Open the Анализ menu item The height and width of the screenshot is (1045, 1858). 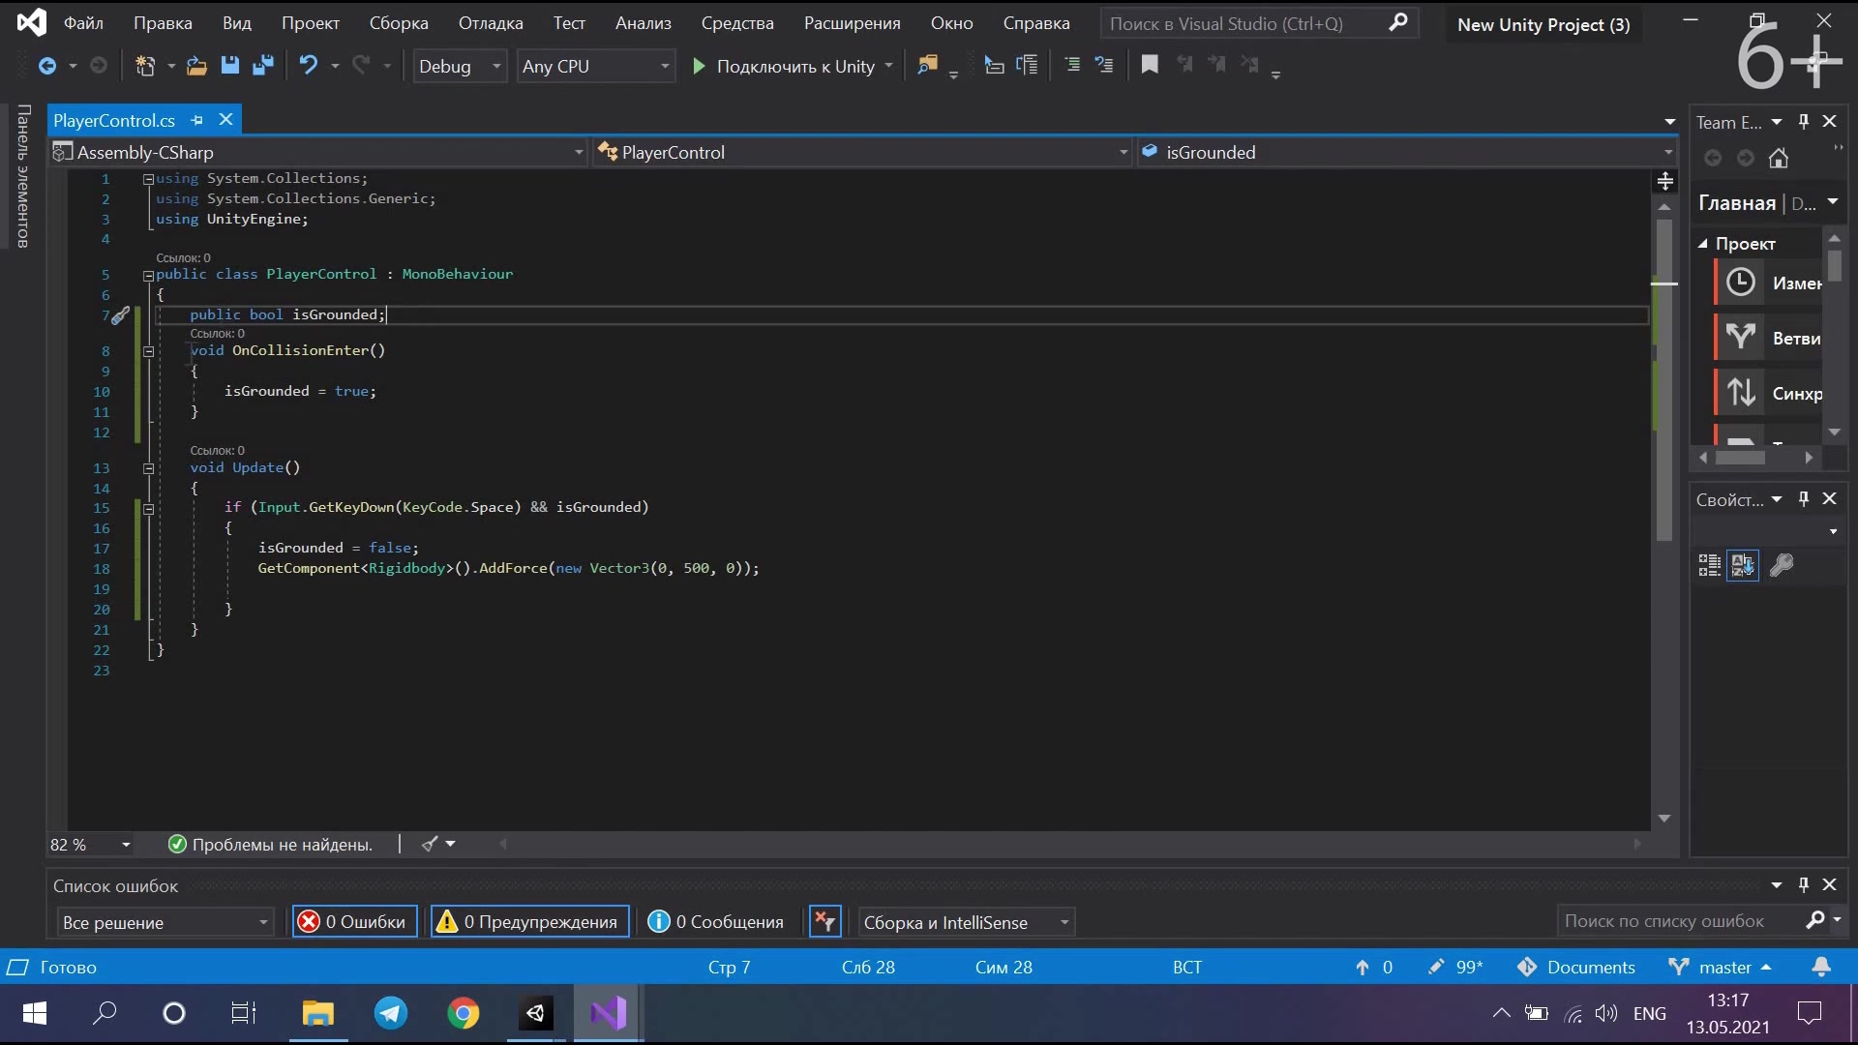(x=642, y=23)
